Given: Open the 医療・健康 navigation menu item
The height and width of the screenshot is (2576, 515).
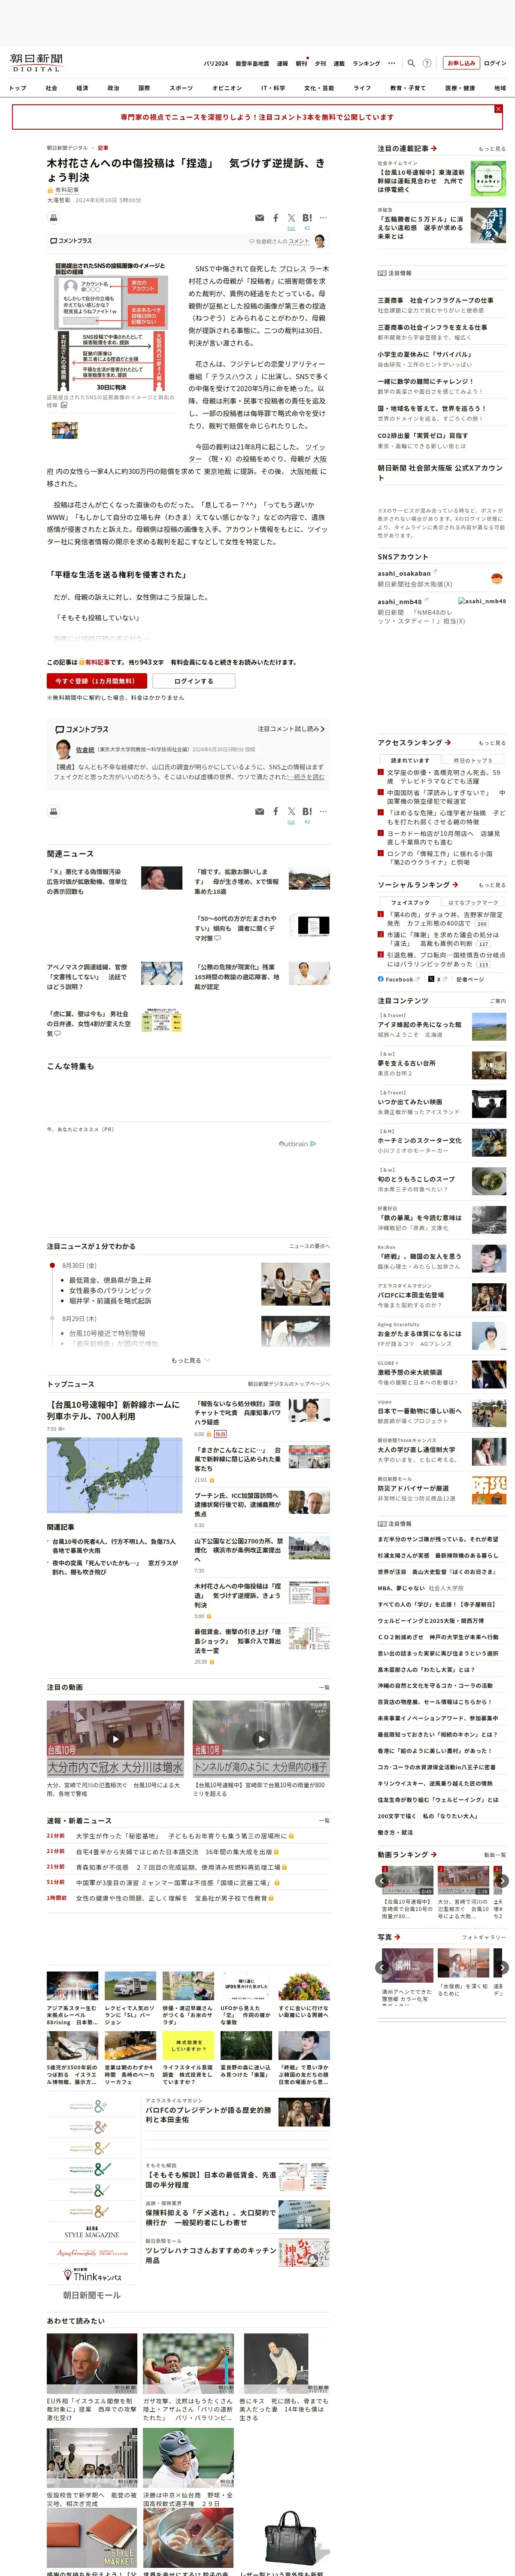Looking at the screenshot, I should 460,88.
